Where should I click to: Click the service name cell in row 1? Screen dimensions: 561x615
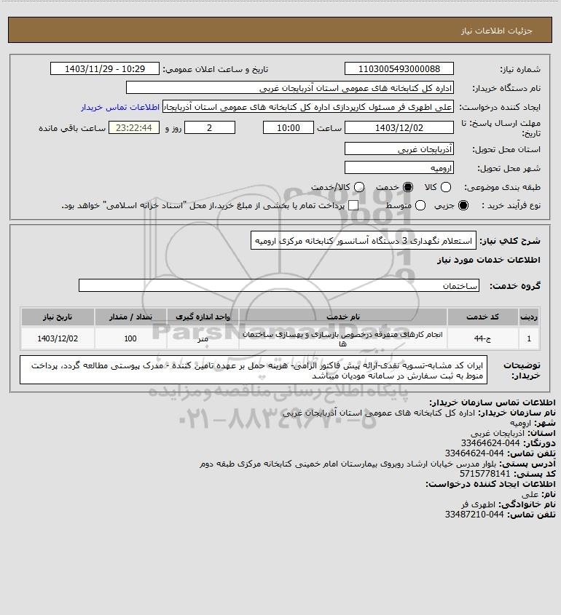(342, 338)
